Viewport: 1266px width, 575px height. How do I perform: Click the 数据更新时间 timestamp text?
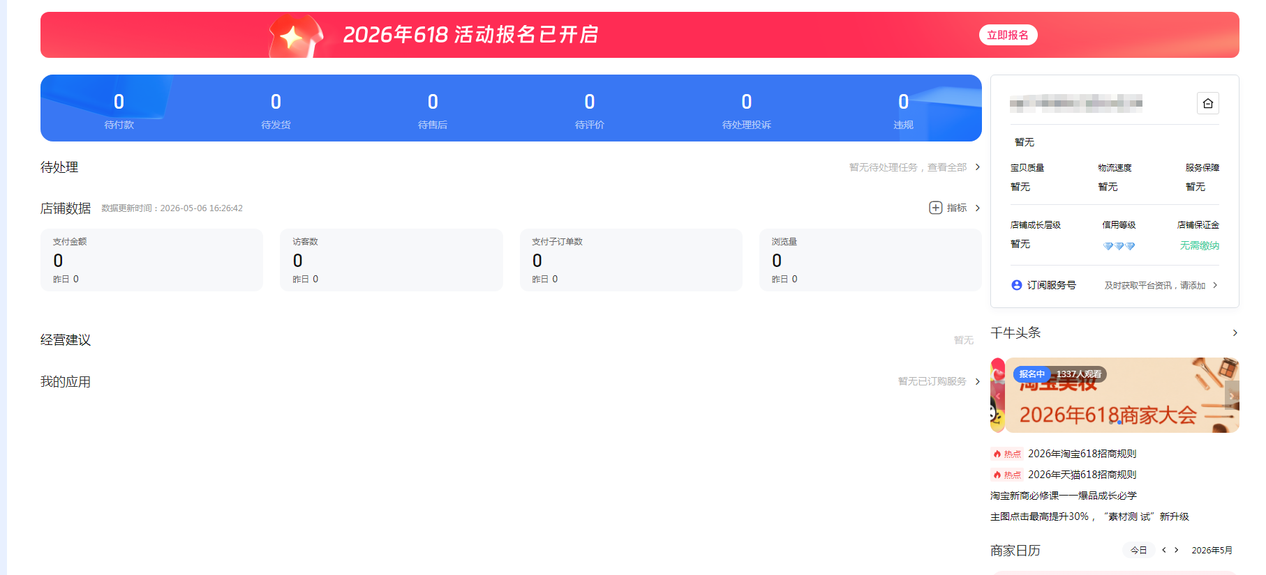(172, 208)
